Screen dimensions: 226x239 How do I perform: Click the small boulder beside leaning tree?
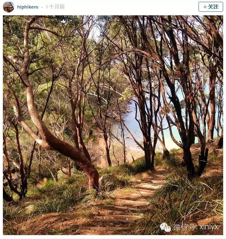(105, 180)
